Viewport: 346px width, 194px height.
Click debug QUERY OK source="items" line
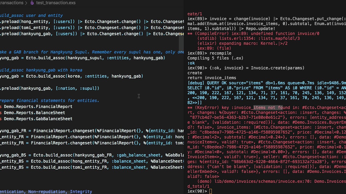(267, 83)
